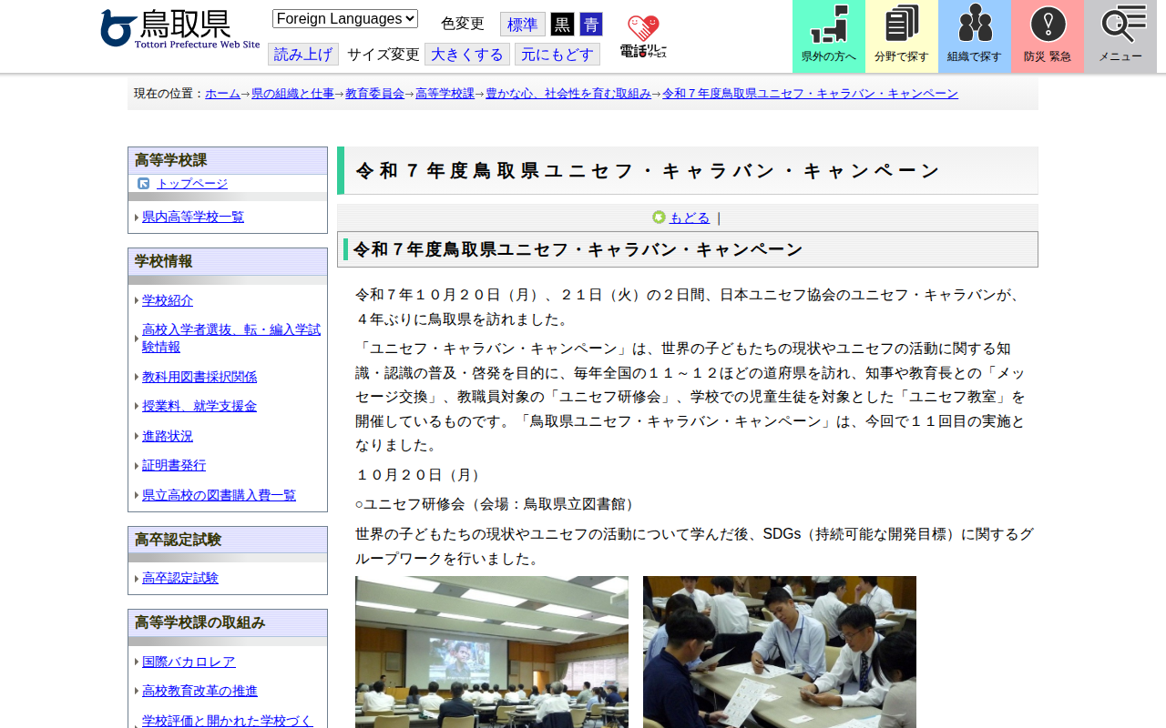Click the もどる link

(x=690, y=217)
